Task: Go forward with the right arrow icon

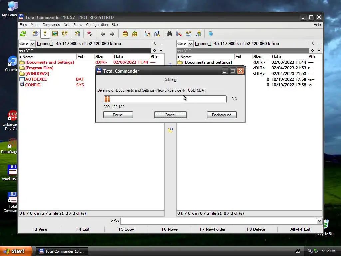Action: click(x=112, y=34)
